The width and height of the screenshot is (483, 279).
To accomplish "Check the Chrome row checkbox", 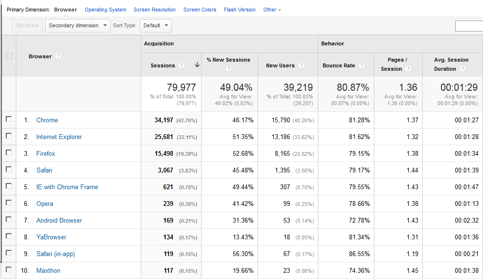I will coord(9,119).
